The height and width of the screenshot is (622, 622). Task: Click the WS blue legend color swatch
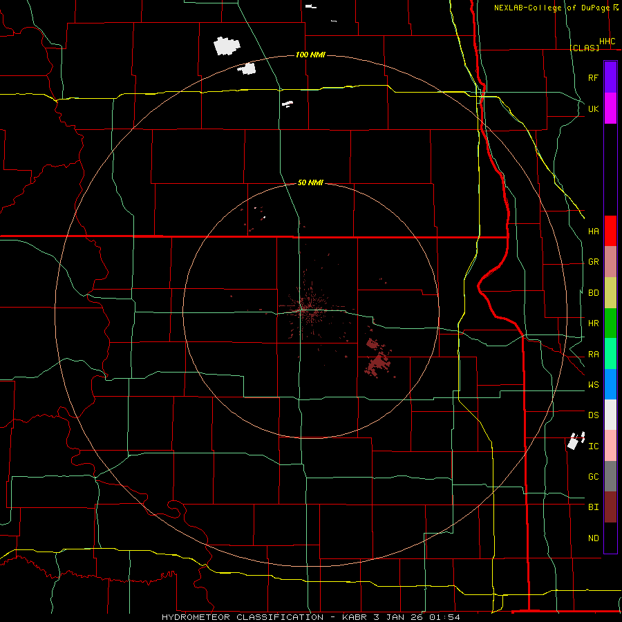coord(610,384)
